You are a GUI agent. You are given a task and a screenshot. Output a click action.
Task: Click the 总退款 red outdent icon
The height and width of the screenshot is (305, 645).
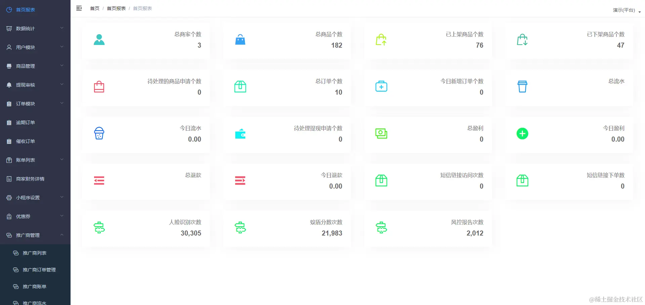[x=99, y=181]
